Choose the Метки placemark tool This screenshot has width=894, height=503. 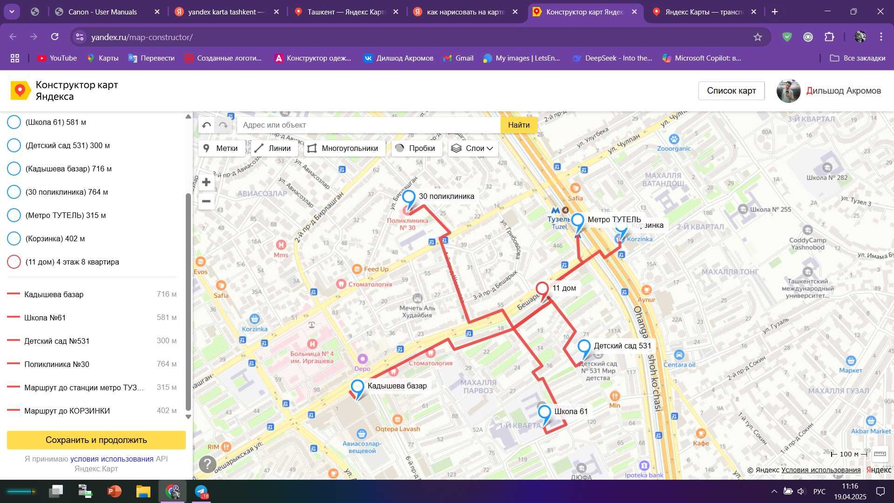point(221,148)
